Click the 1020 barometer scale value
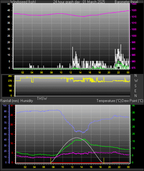This screenshot has width=144, height=171. pyautogui.click(x=134, y=10)
